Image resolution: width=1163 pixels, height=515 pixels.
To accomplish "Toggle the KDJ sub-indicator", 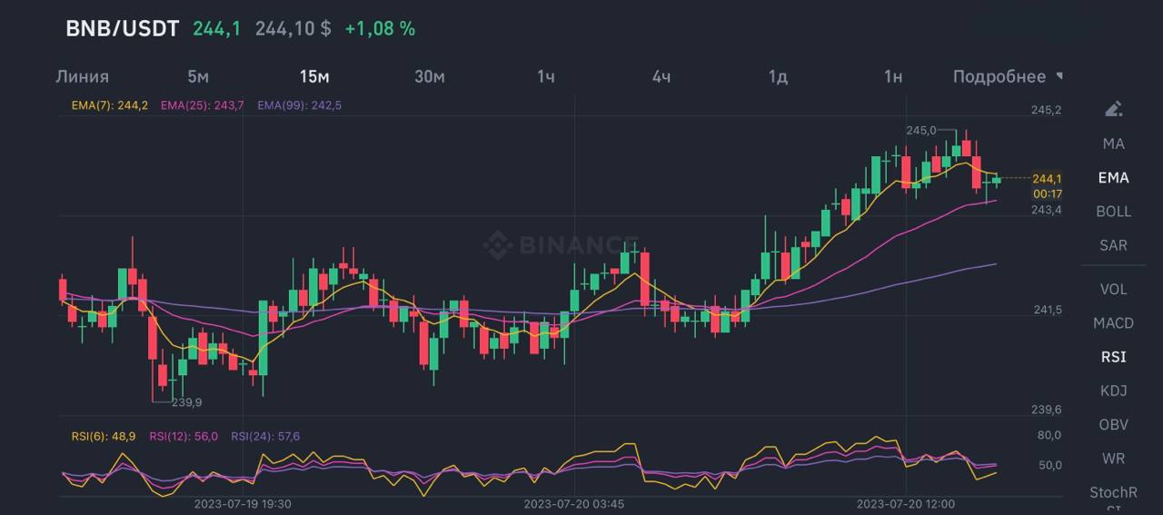I will 1113,391.
